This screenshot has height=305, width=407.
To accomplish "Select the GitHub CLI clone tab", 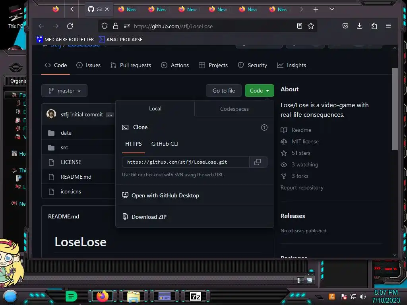I will (165, 144).
